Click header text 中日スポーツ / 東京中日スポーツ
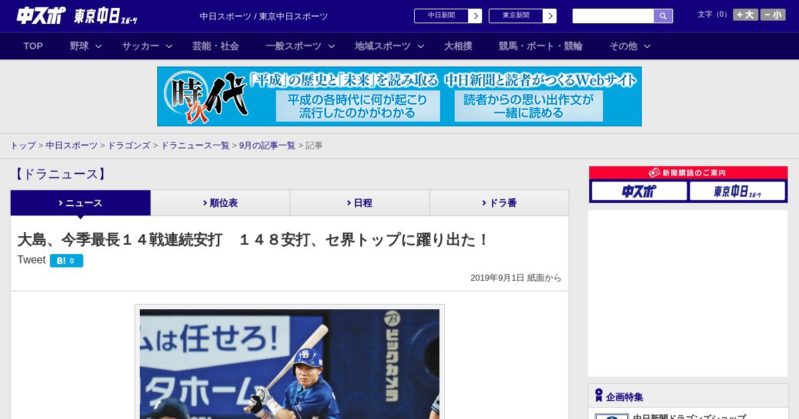Viewport: 799px width, 419px height. [x=264, y=16]
